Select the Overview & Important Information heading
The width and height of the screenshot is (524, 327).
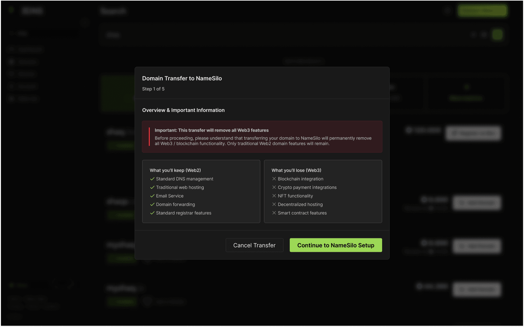pyautogui.click(x=183, y=110)
